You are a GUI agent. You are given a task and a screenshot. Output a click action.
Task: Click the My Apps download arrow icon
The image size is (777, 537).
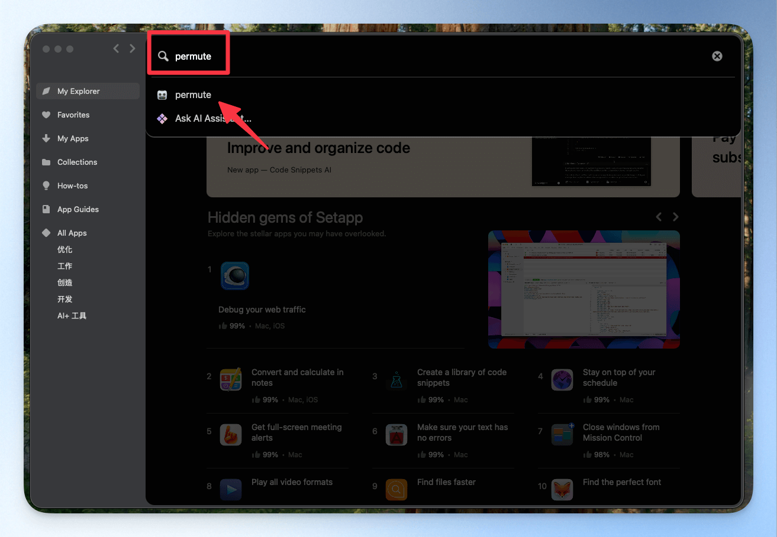(46, 138)
